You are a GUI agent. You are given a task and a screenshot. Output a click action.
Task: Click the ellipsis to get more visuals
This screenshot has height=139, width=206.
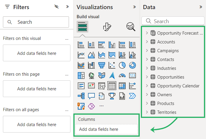[102, 106]
